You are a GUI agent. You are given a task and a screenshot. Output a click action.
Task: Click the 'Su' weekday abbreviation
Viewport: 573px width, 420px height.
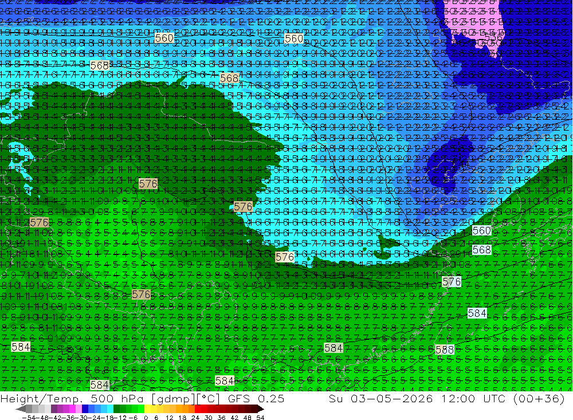pos(335,398)
